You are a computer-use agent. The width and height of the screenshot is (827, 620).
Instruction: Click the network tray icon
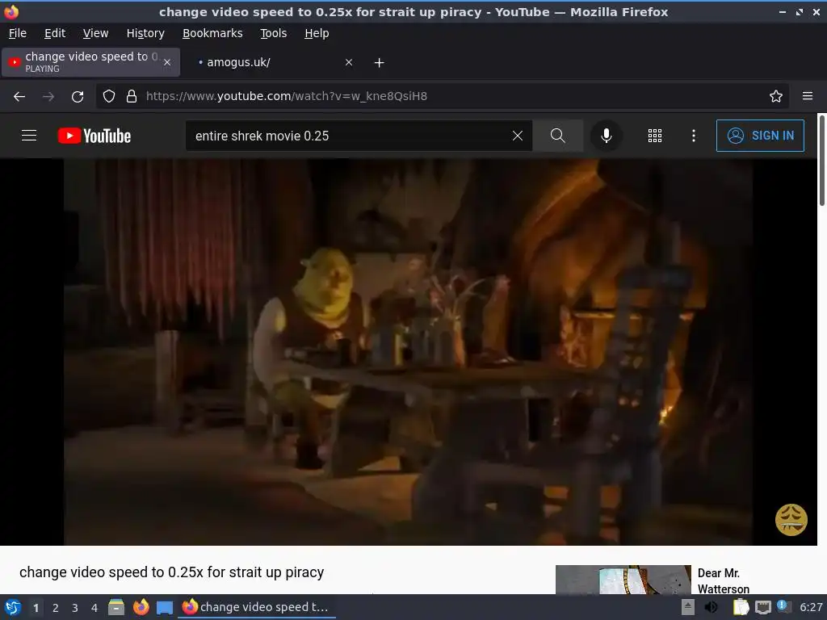tap(762, 607)
